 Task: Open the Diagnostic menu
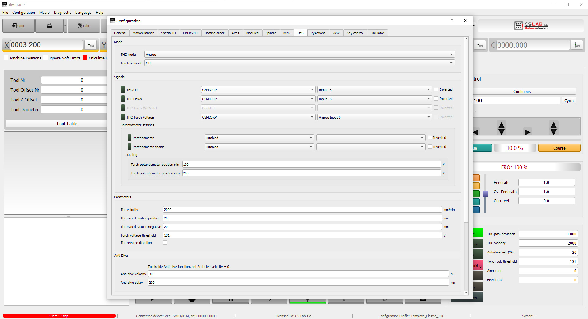tap(62, 13)
